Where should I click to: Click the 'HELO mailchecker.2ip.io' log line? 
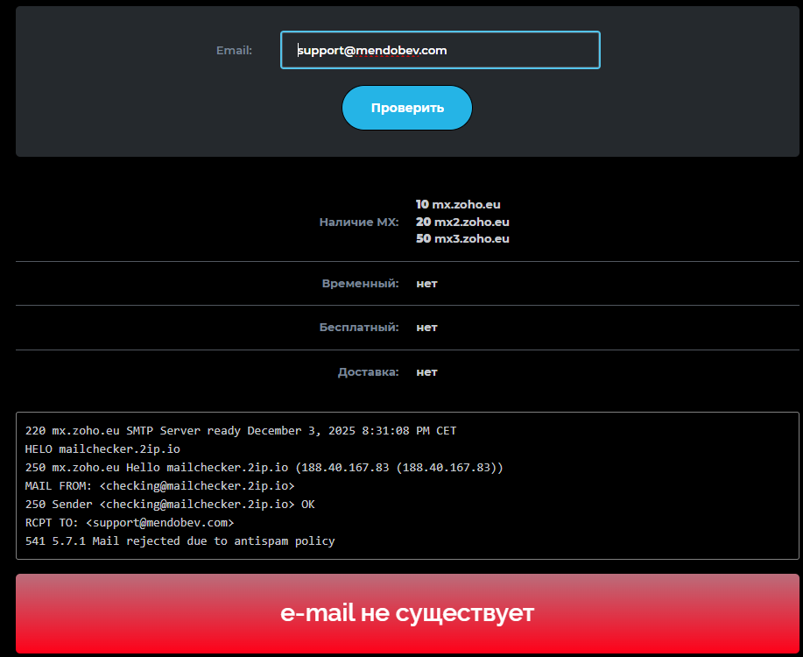coord(102,449)
